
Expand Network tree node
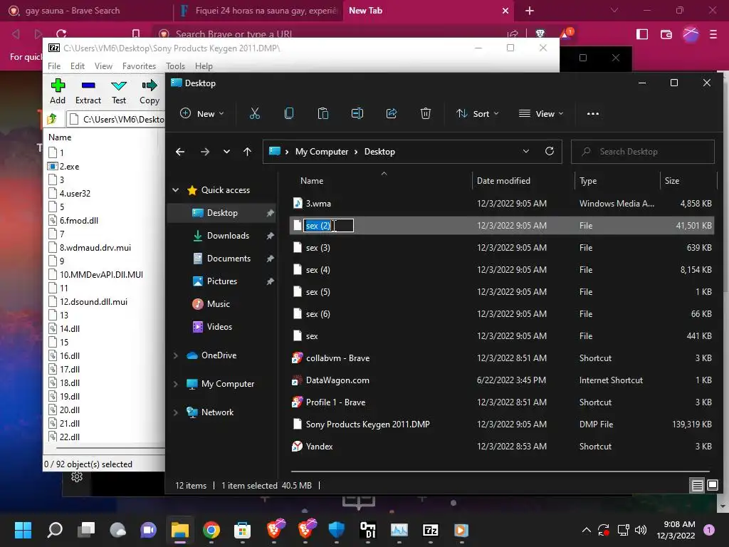176,412
